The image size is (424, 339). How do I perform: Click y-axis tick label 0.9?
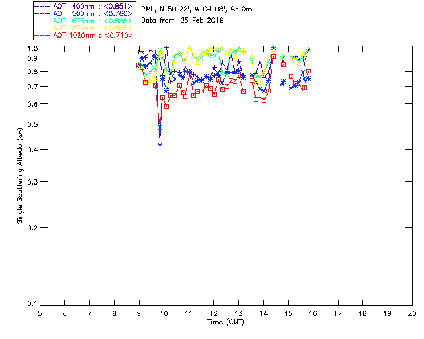(32, 58)
